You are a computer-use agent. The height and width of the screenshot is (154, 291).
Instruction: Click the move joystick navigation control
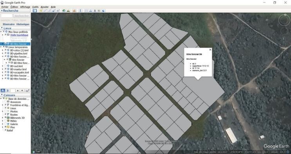284,31
